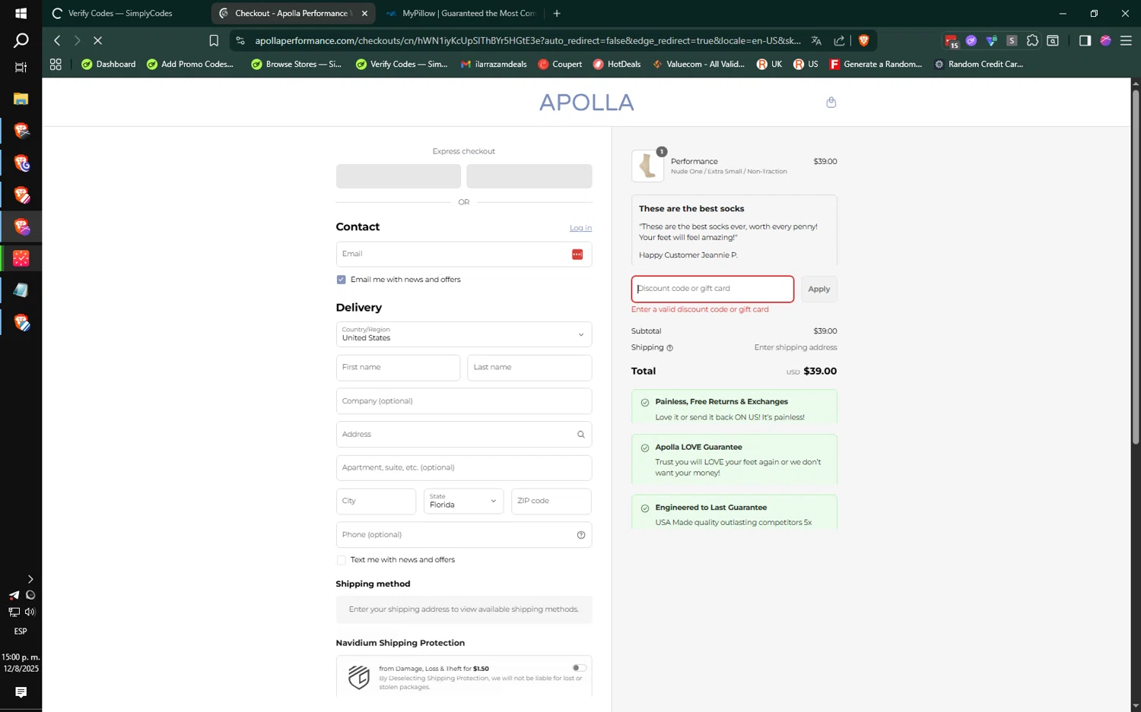Open the browser profile avatar icon
Image resolution: width=1141 pixels, height=712 pixels.
tap(1105, 40)
